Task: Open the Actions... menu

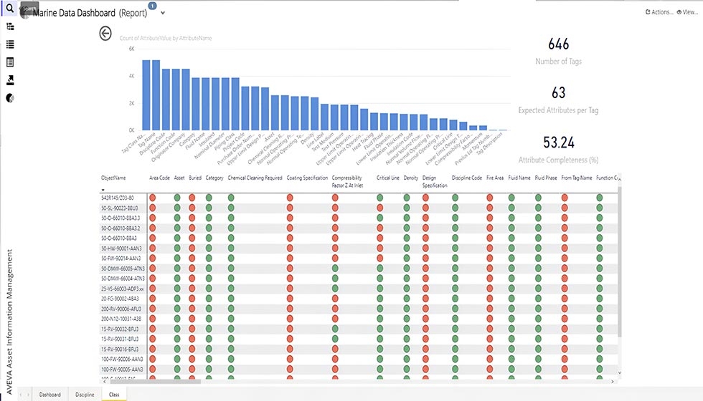Action: pos(659,12)
